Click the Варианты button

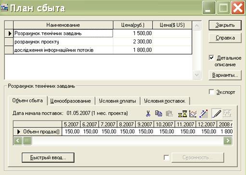click(225, 75)
